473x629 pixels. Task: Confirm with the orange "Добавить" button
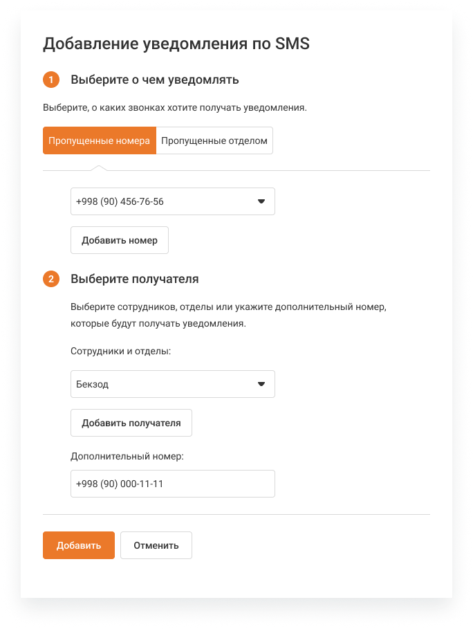[x=79, y=545]
